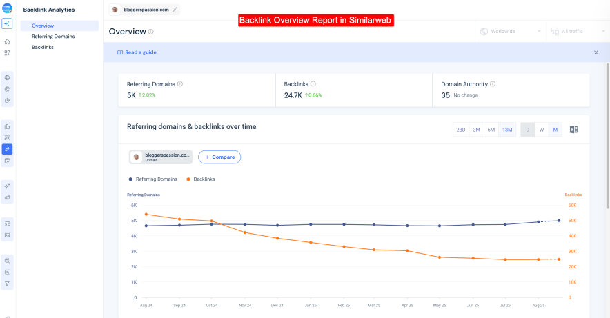Open Backlinks in side menu
610x318 pixels.
coord(43,47)
